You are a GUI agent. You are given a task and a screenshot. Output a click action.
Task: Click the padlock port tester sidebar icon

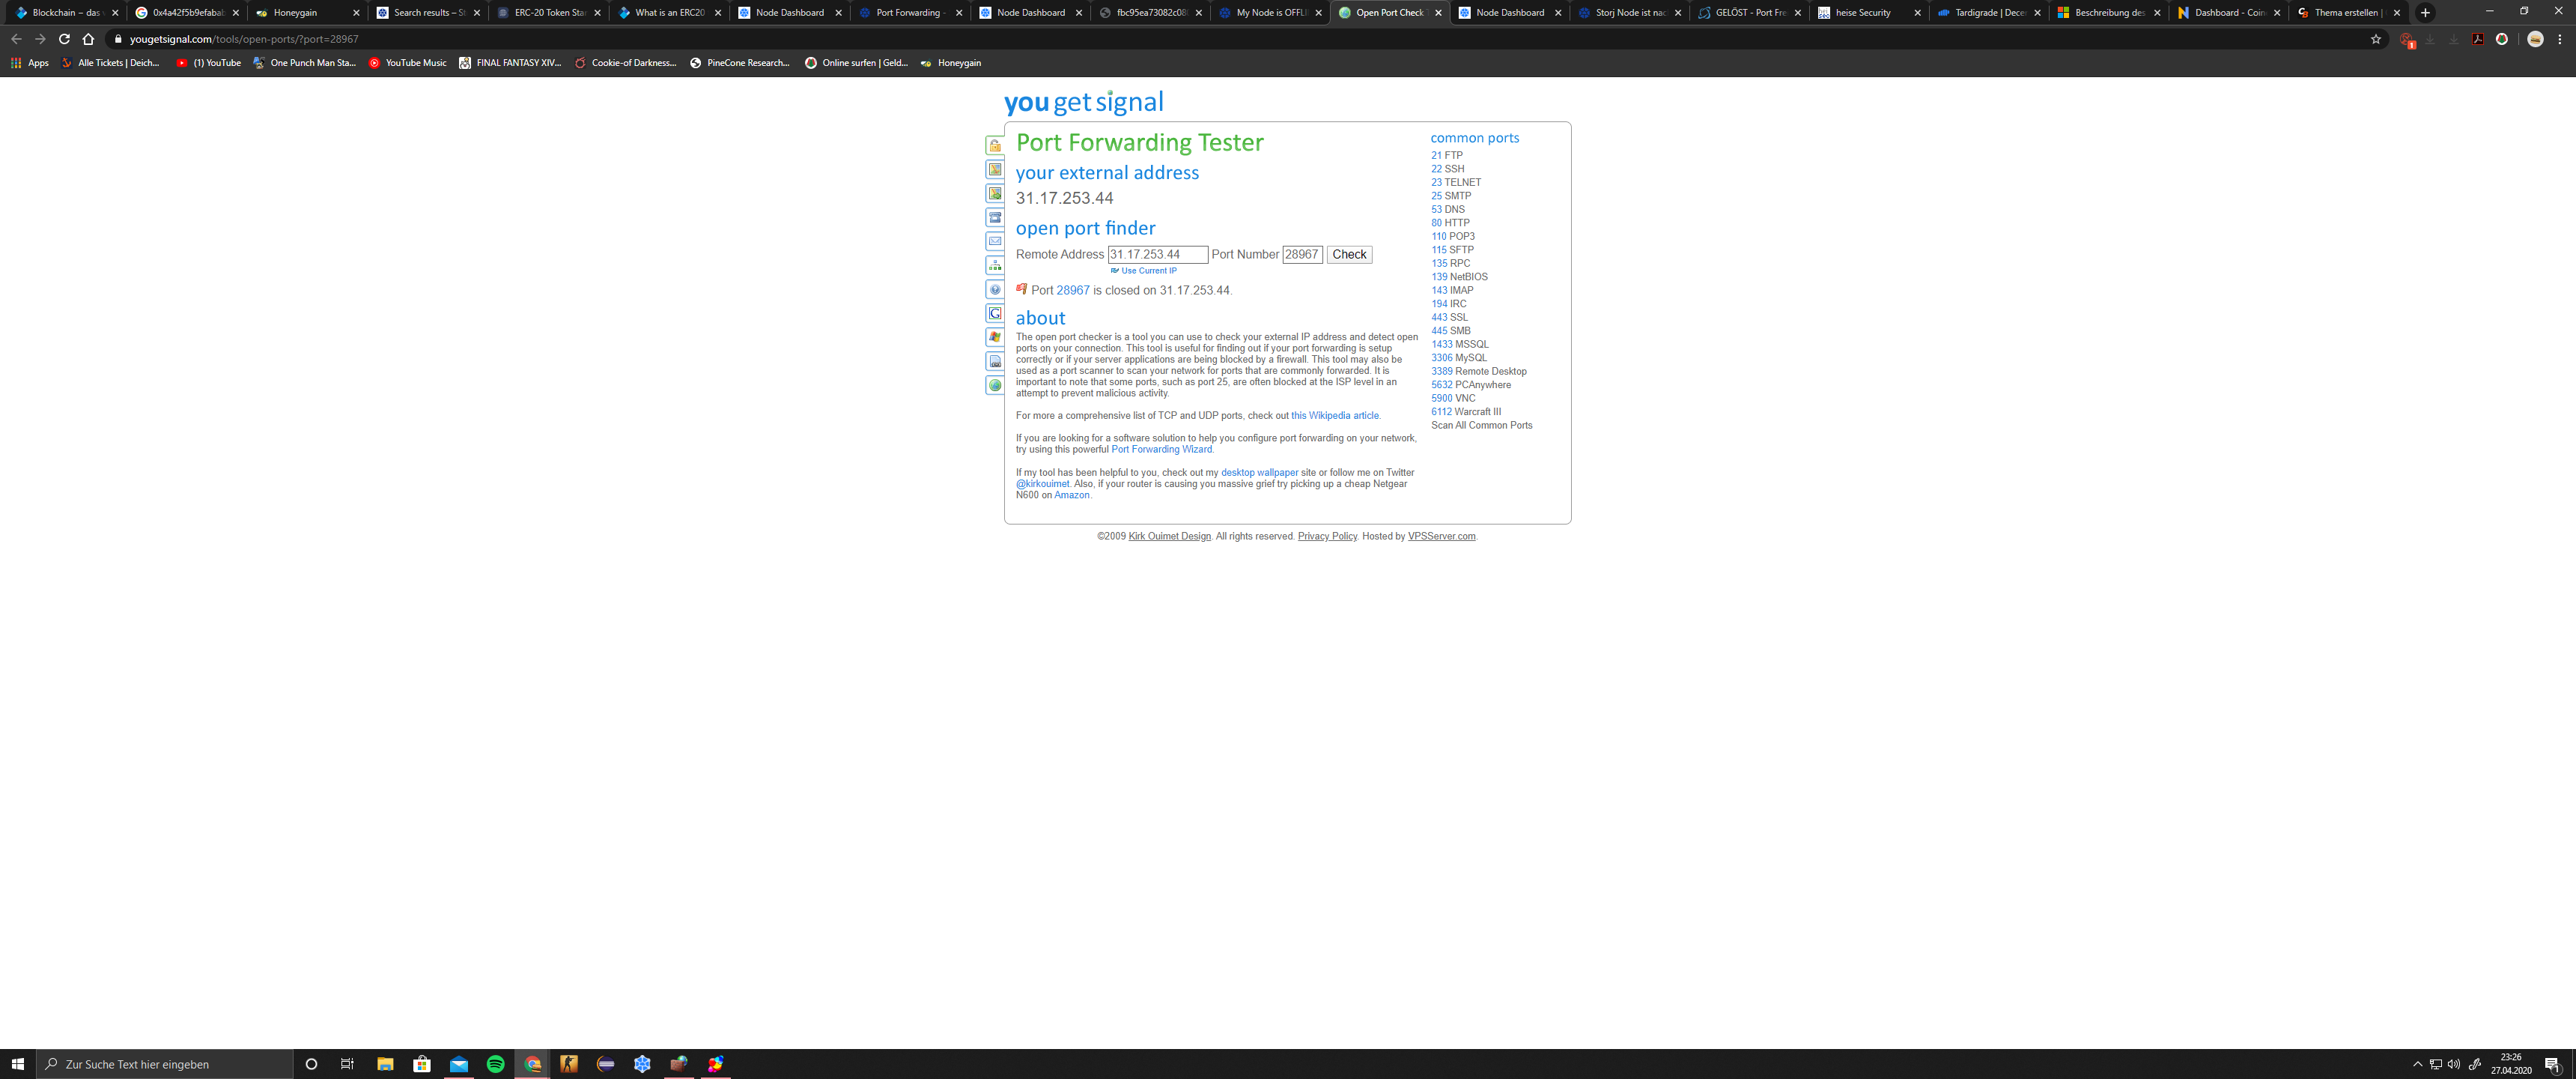pos(995,146)
